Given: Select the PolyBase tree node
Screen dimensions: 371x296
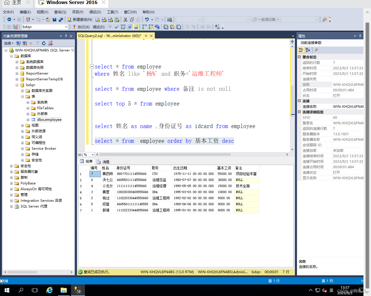Looking at the screenshot, I should [x=28, y=183].
